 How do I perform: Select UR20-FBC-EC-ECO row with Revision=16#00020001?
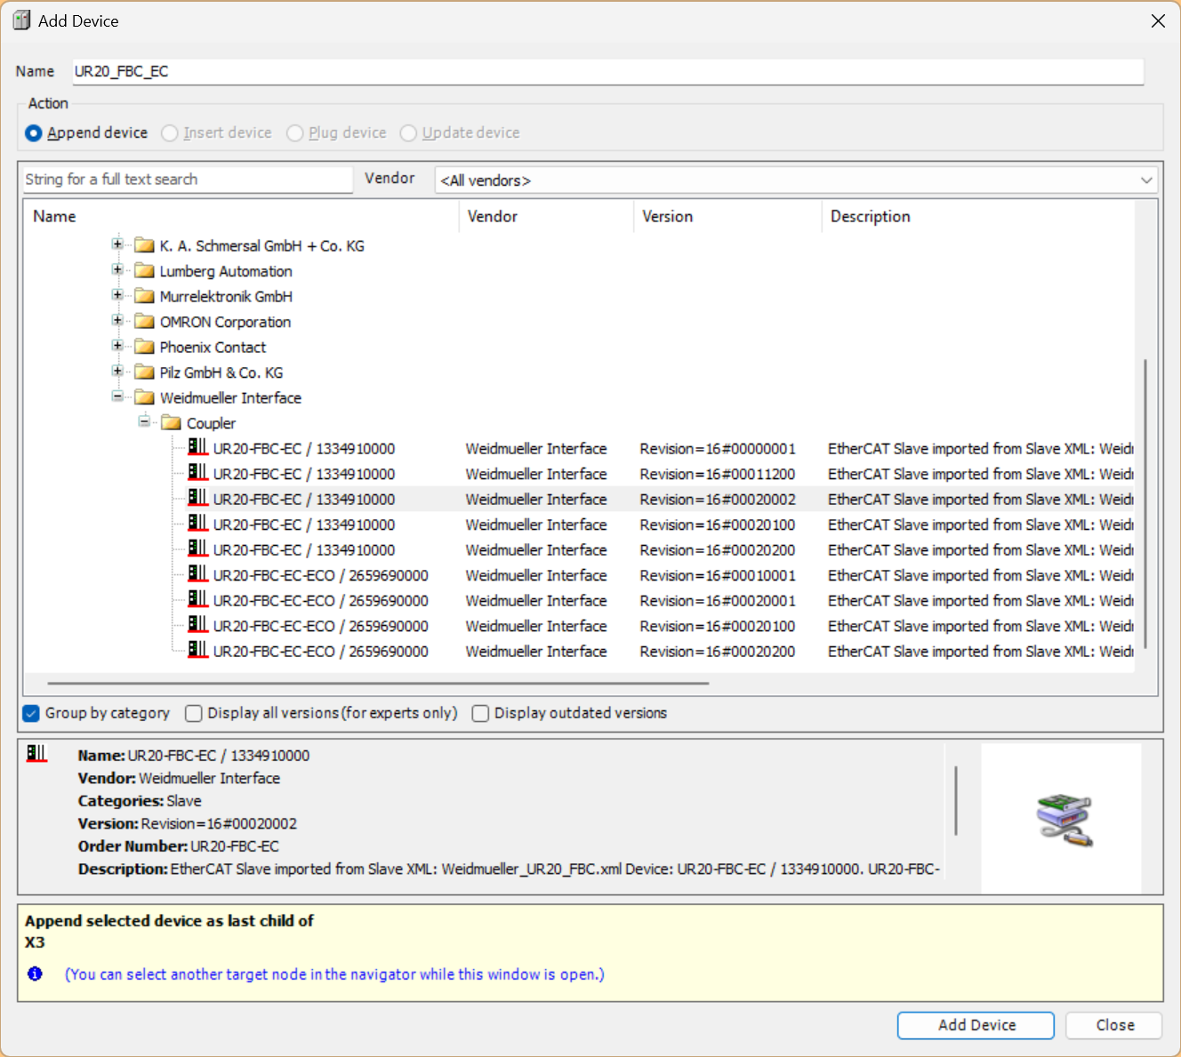point(579,601)
